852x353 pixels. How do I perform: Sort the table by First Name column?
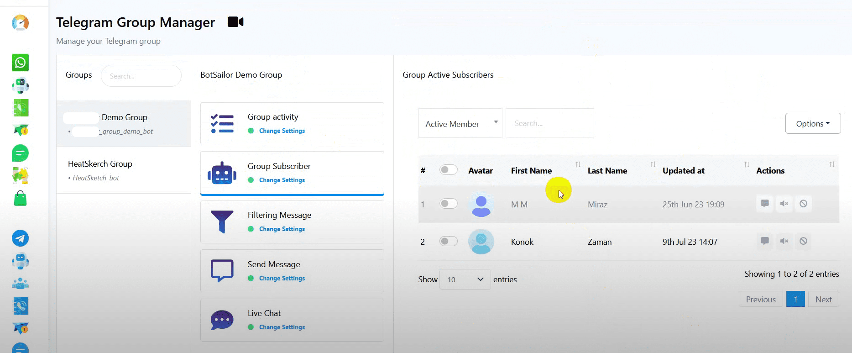pos(531,171)
